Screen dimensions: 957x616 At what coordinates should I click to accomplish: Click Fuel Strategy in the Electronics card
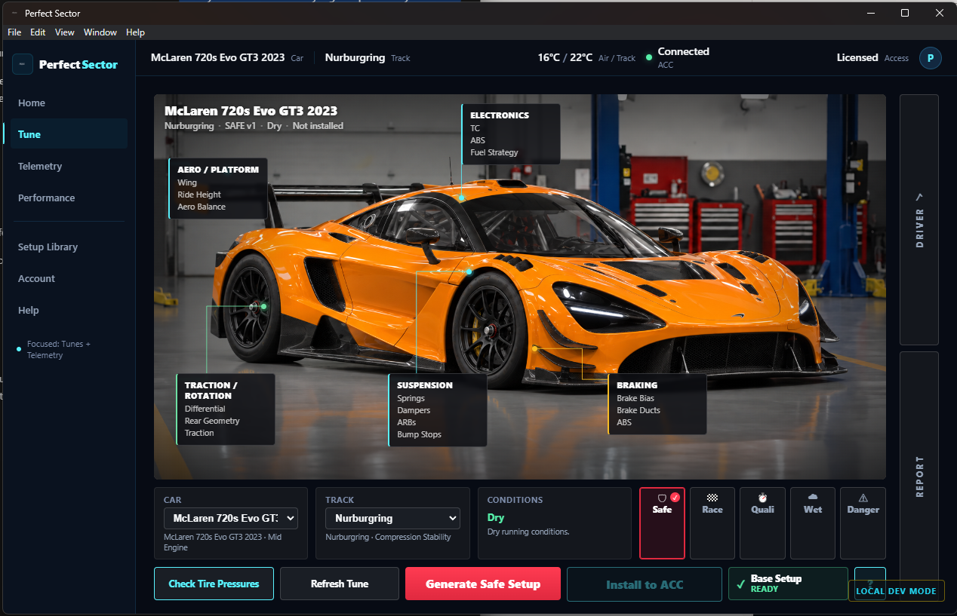(494, 152)
